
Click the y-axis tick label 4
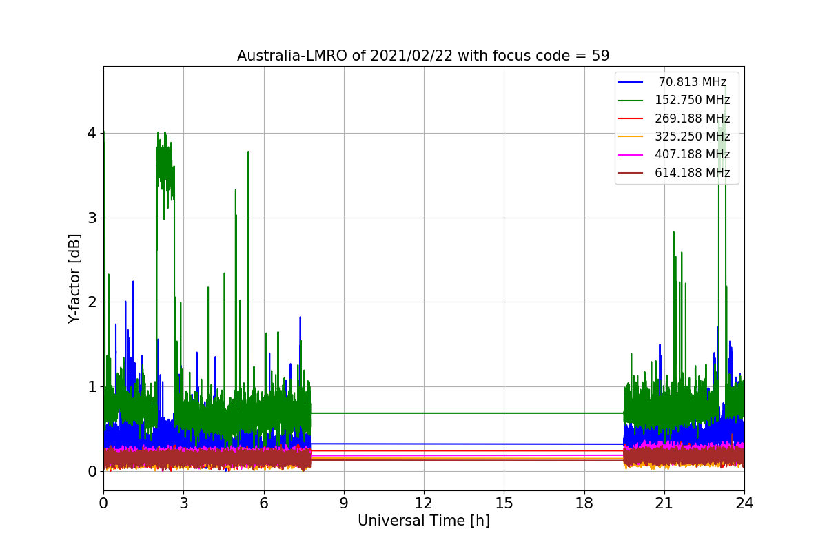pos(91,133)
